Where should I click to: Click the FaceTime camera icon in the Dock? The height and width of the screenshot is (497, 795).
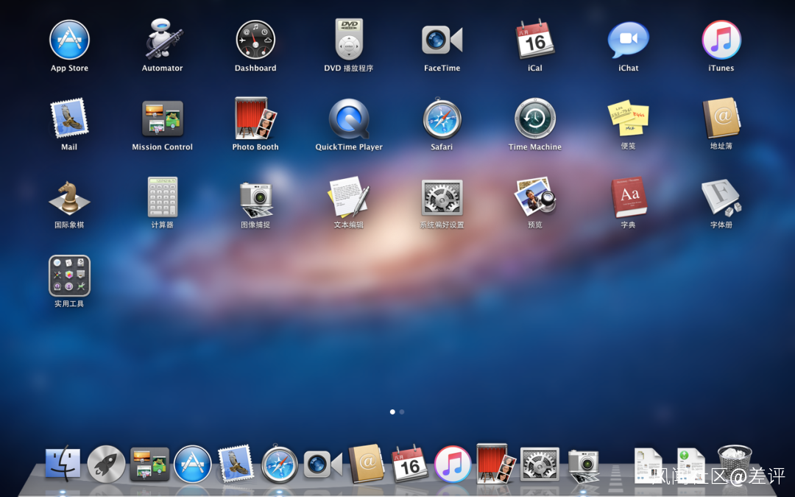[x=323, y=465]
